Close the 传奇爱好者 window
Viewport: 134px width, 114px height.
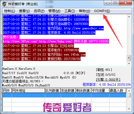(125, 3)
